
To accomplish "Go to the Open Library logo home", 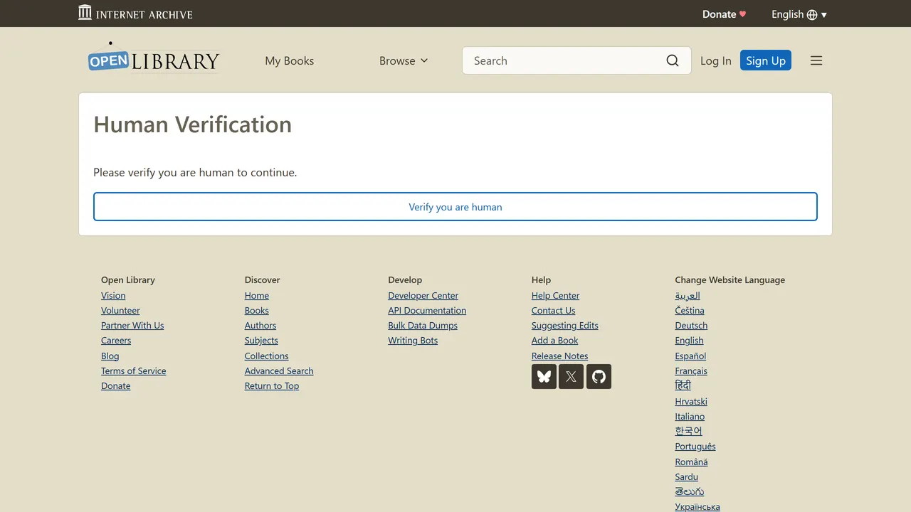I will pos(154,58).
